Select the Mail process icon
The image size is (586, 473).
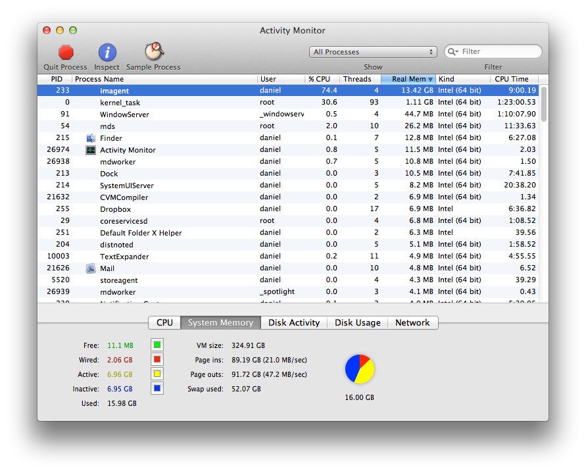[91, 268]
